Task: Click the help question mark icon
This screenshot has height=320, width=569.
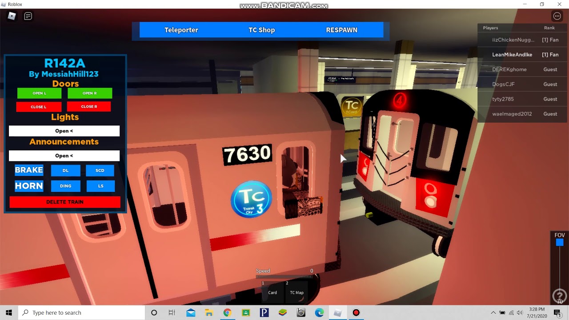Action: point(559,296)
